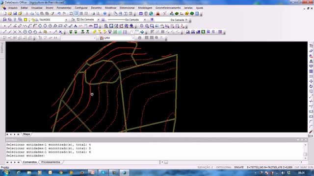Screen dimensions: 314x176
Task: Open the color Da Camada dropdown
Action: click(x=98, y=20)
